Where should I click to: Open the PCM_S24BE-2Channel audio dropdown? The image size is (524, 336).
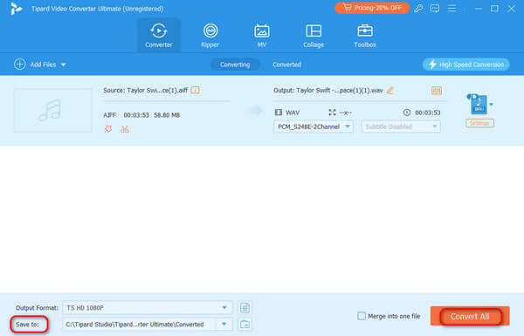click(314, 127)
